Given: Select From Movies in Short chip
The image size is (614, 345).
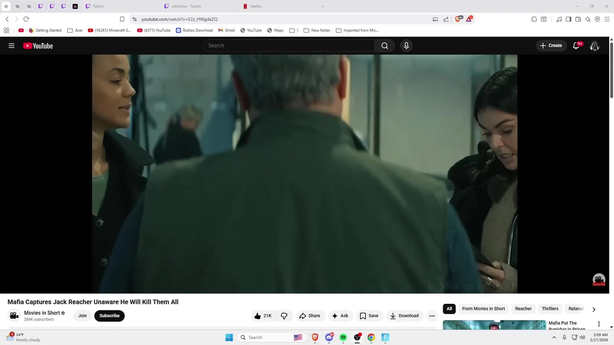Looking at the screenshot, I should pyautogui.click(x=483, y=309).
